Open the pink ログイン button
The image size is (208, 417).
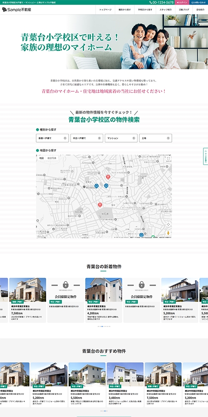182,3
